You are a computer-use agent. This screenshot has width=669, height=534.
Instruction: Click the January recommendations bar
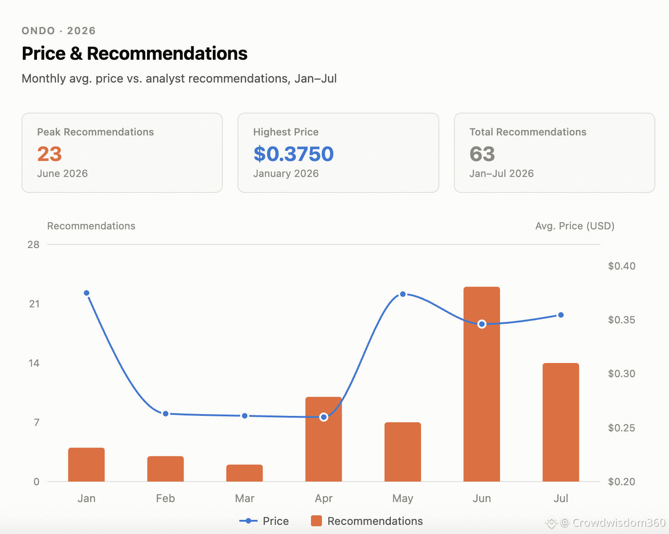[x=86, y=465]
